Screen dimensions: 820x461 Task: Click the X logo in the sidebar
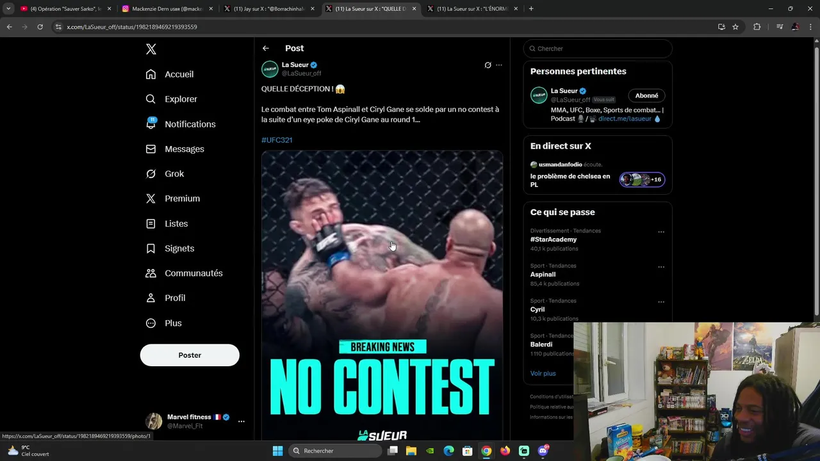coord(151,49)
